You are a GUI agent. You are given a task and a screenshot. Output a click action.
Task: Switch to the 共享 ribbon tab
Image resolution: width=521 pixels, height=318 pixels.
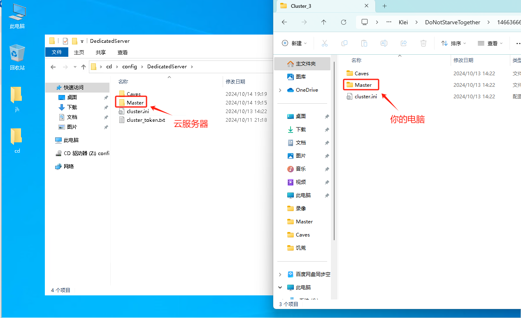click(101, 52)
